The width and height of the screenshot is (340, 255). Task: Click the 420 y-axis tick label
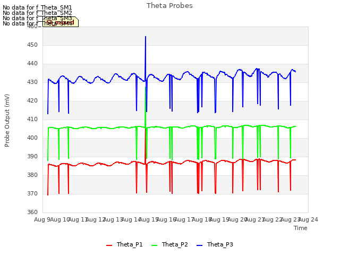click(x=32, y=101)
